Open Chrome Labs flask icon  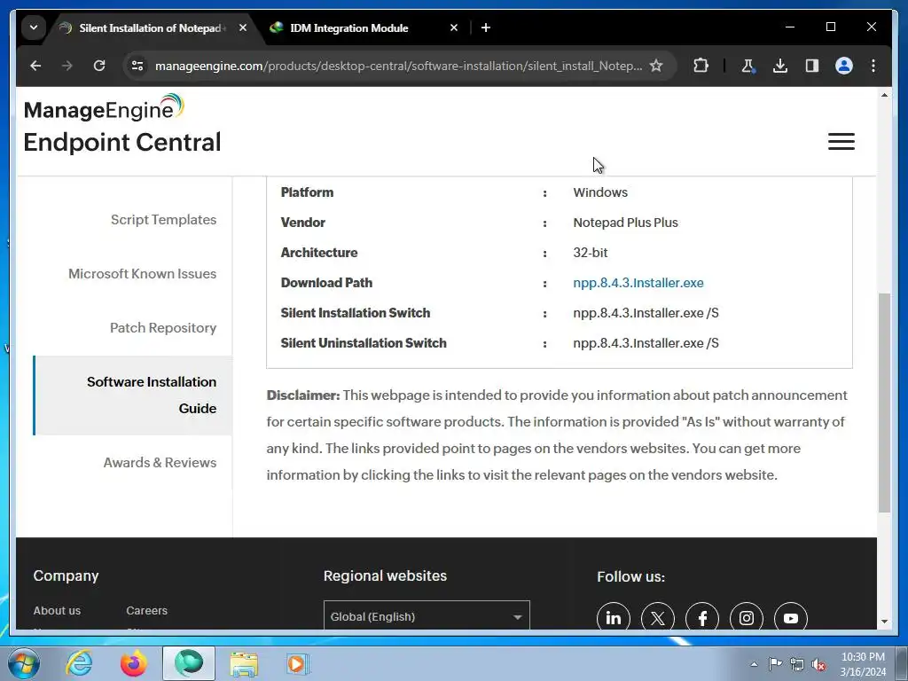coord(748,66)
